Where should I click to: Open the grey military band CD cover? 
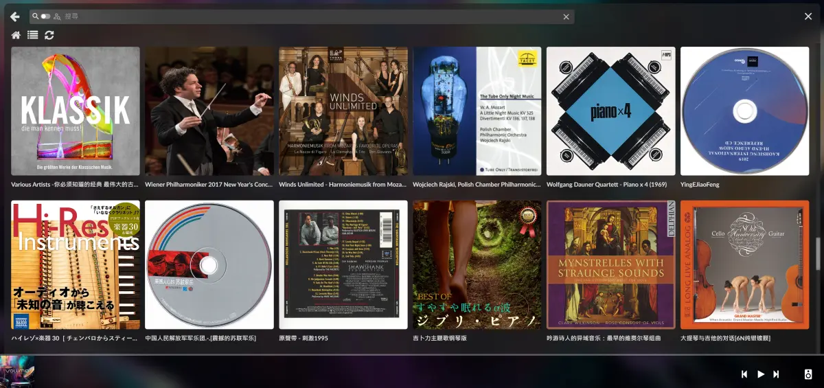coord(209,265)
